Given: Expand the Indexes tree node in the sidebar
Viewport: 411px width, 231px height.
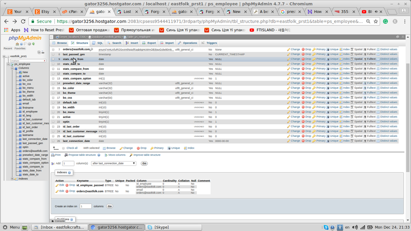Looking at the screenshot, I should [12, 179].
